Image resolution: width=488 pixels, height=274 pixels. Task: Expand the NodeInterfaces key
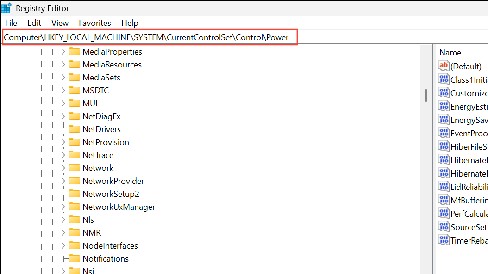pos(63,245)
